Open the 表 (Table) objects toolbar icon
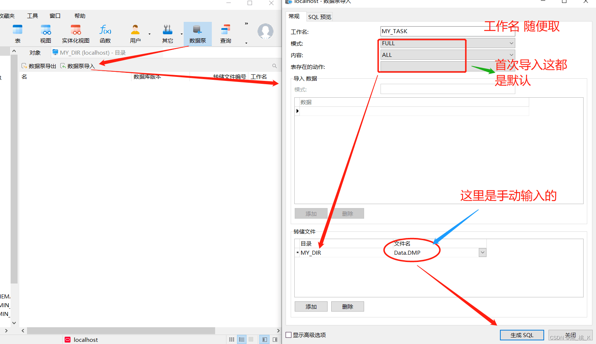596x344 pixels. pos(18,34)
